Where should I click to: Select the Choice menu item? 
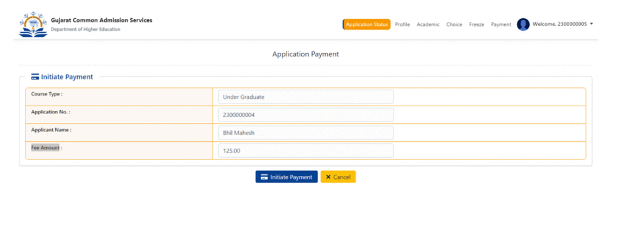pos(454,24)
